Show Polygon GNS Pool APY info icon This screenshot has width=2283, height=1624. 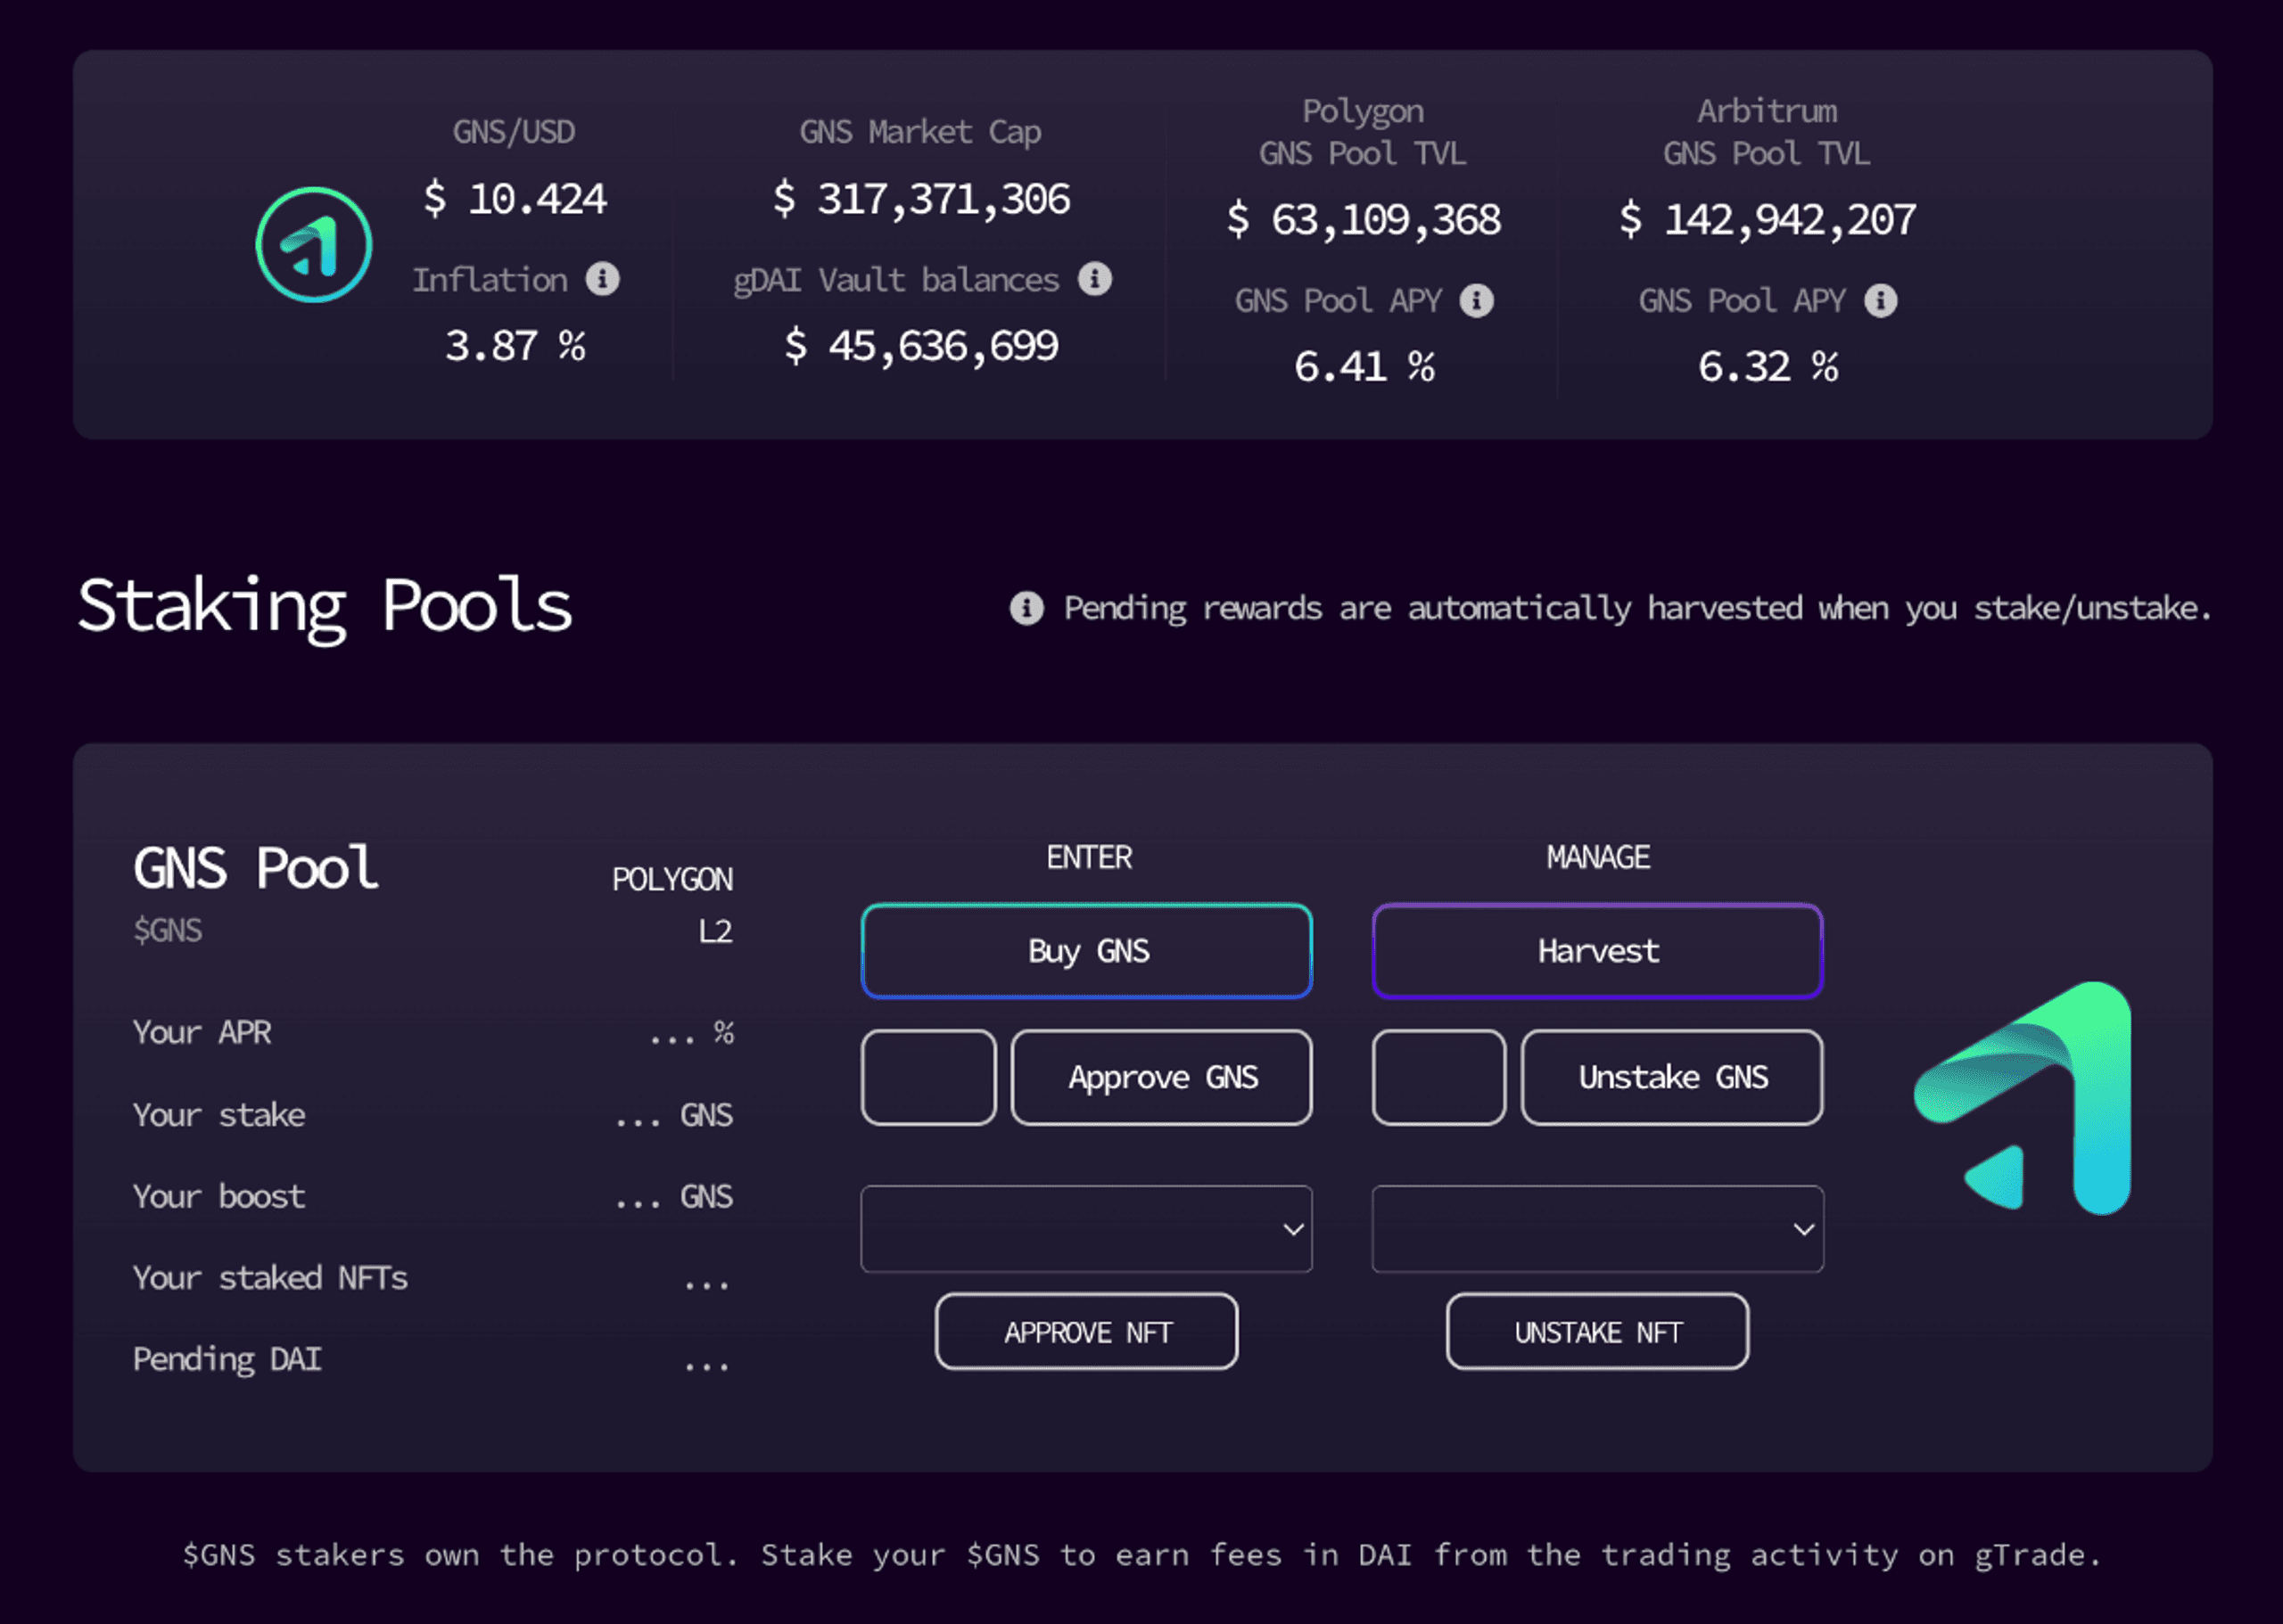click(x=1477, y=300)
